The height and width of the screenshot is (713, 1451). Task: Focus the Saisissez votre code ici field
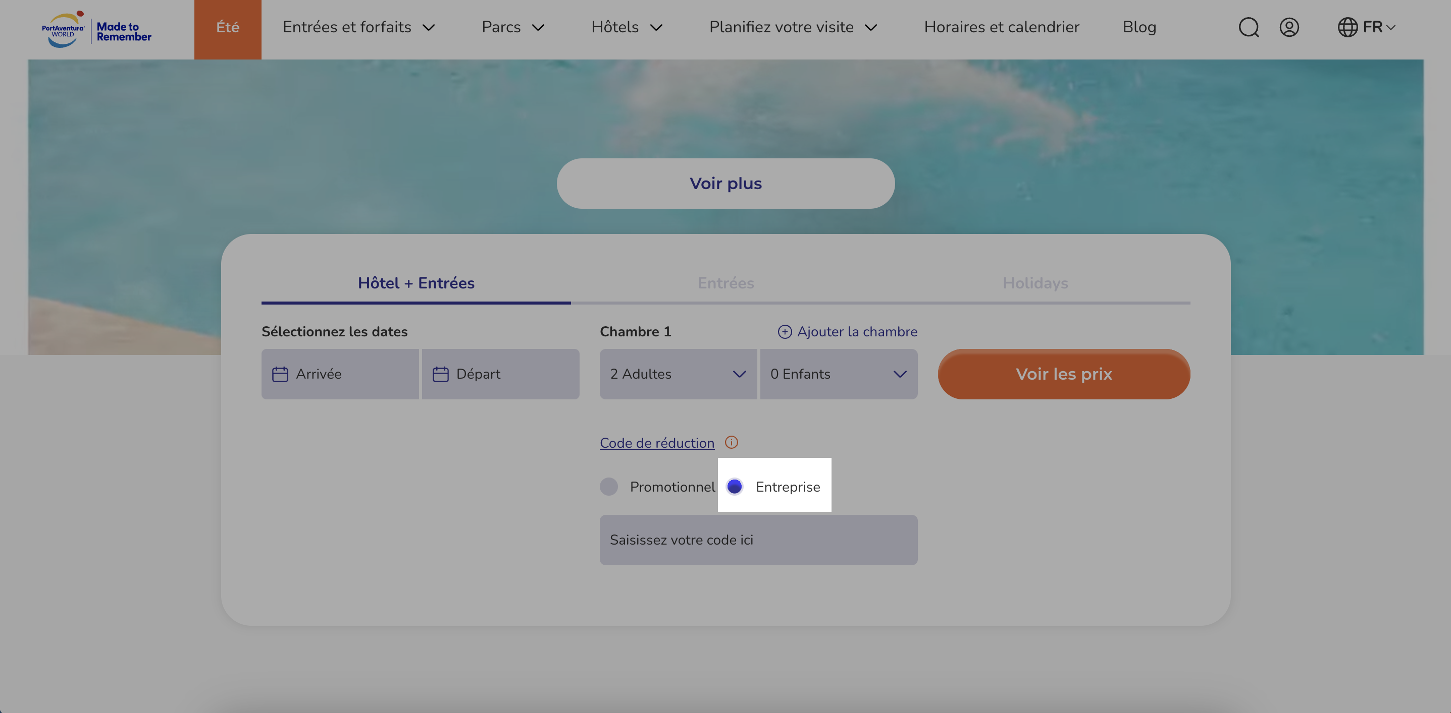[x=758, y=540]
